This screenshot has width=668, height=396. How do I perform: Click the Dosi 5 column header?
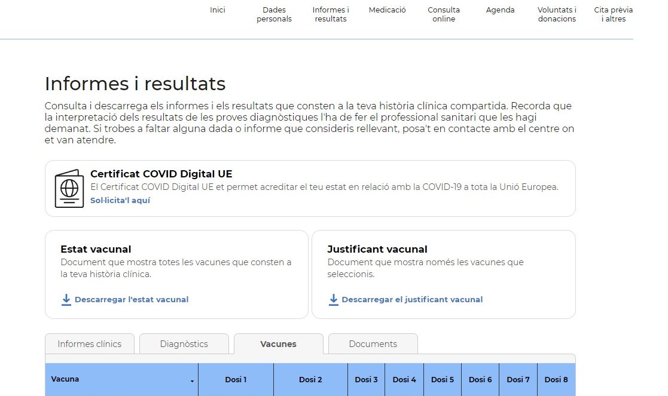click(x=443, y=379)
